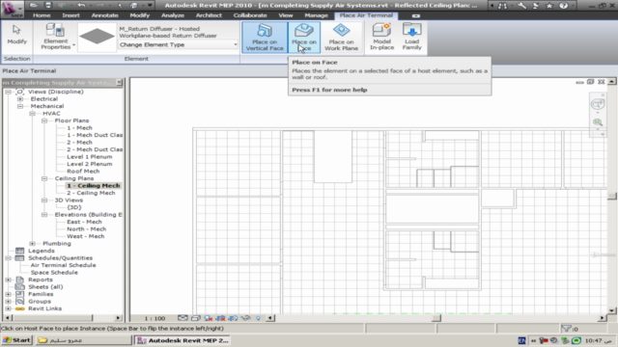This screenshot has width=618, height=347.
Task: Click the Open folder quick access icon
Action: pyautogui.click(x=34, y=5)
